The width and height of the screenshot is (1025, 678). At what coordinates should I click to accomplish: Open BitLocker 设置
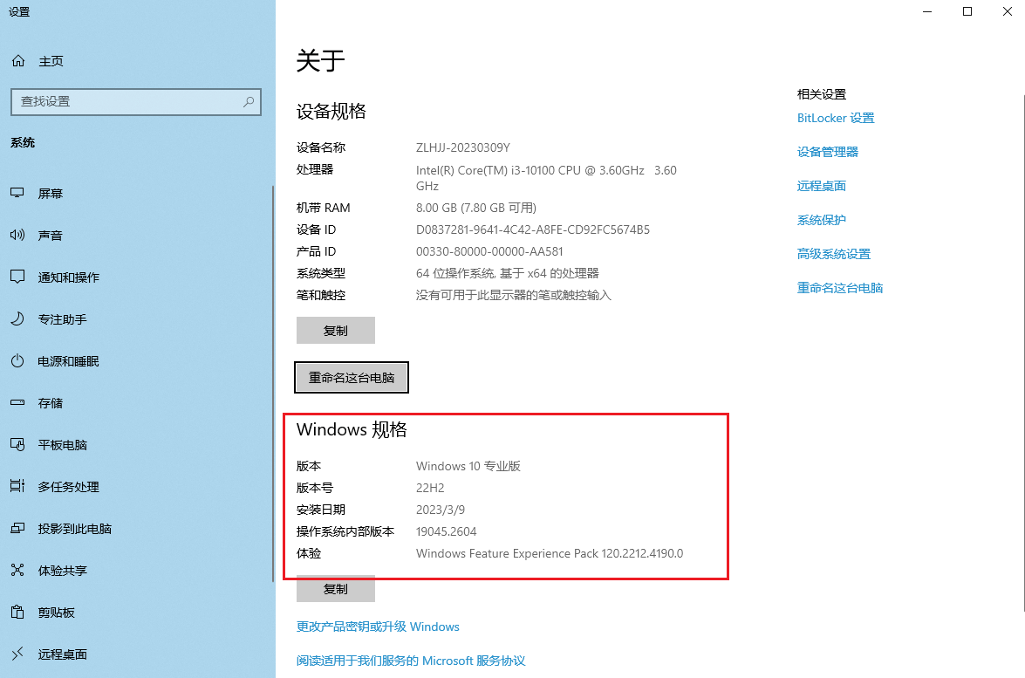pyautogui.click(x=835, y=117)
